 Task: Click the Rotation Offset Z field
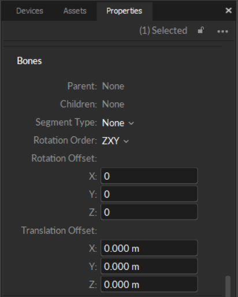pyautogui.click(x=149, y=212)
